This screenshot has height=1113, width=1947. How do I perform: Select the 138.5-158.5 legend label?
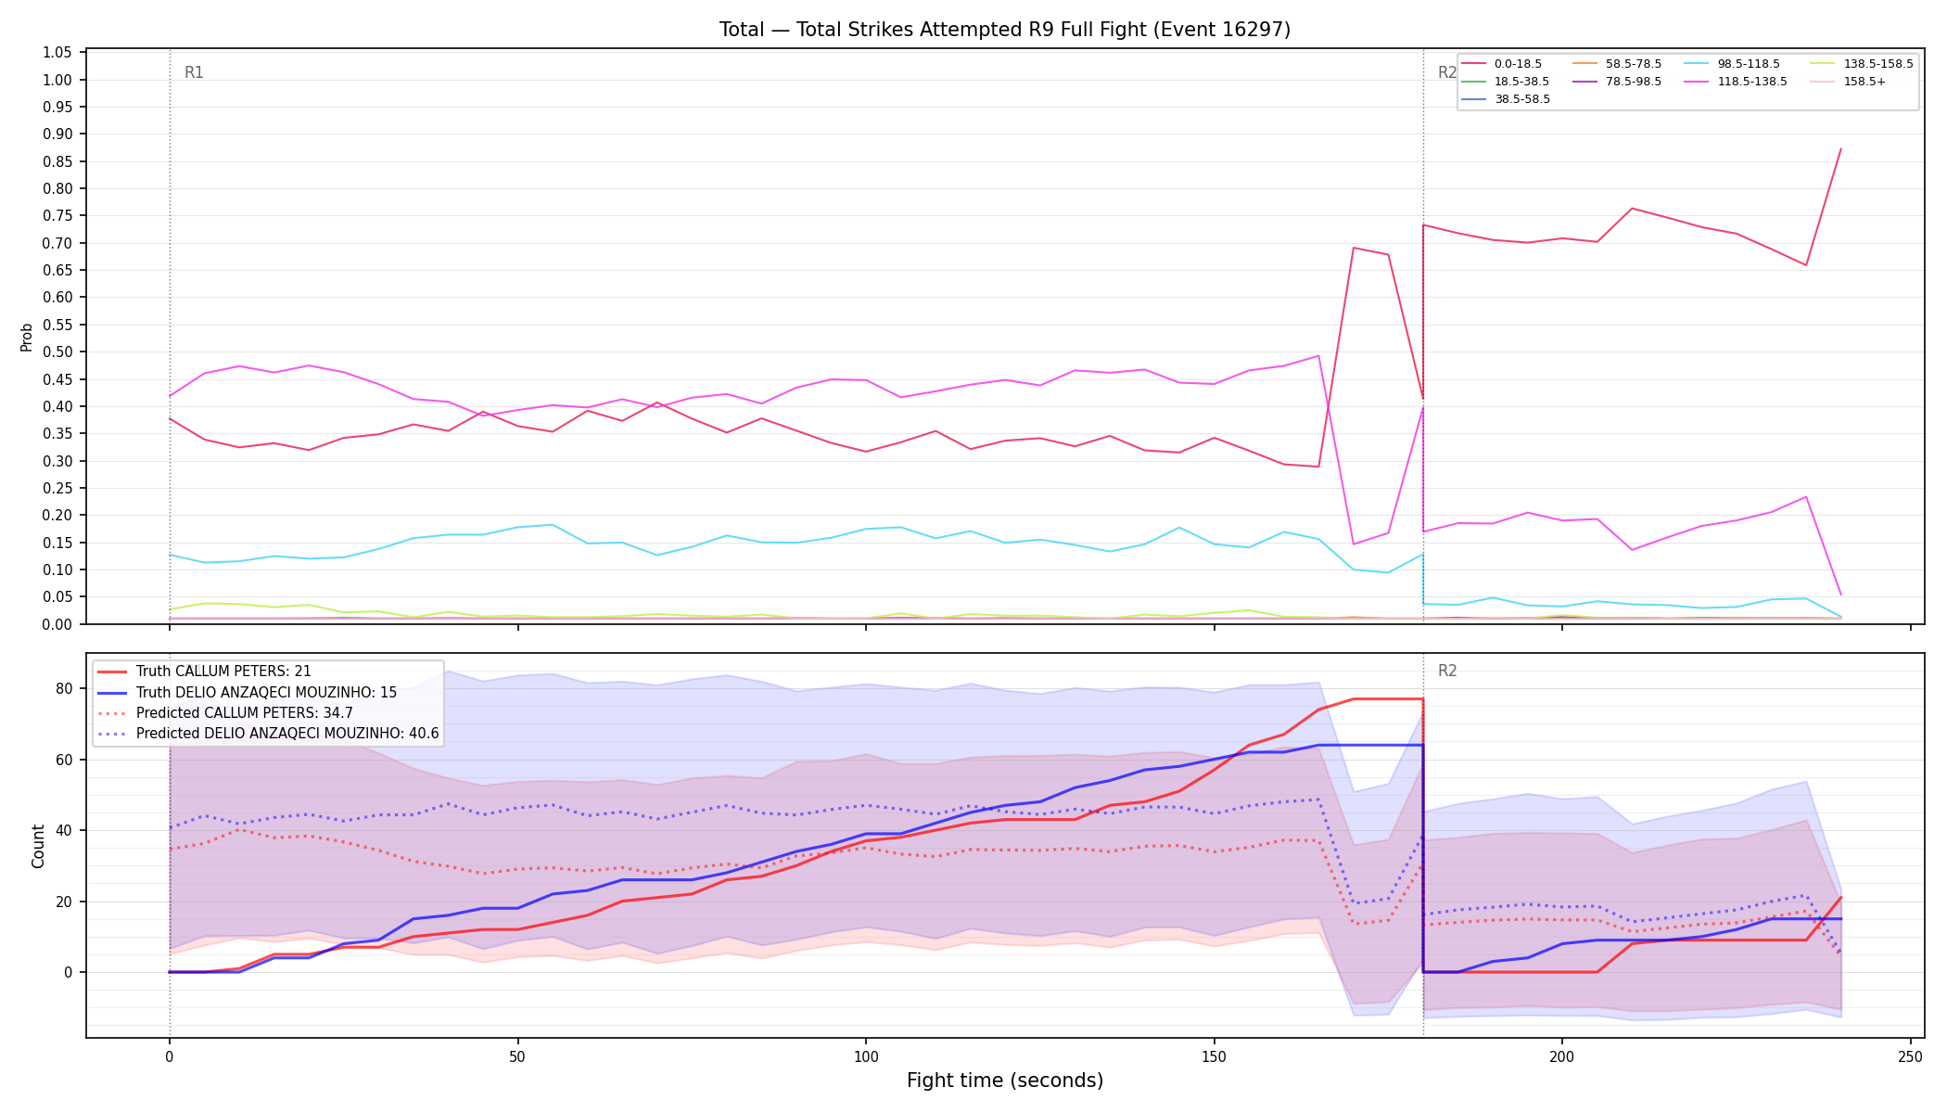tap(1878, 64)
